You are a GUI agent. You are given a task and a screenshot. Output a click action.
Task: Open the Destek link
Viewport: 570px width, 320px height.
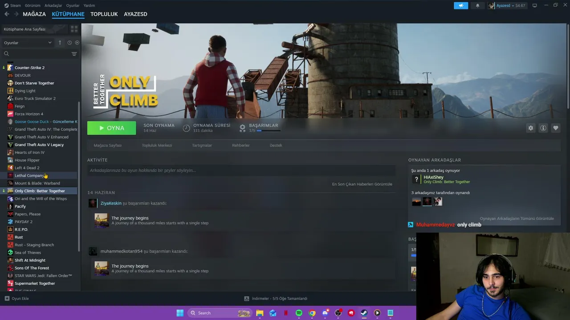(x=276, y=145)
